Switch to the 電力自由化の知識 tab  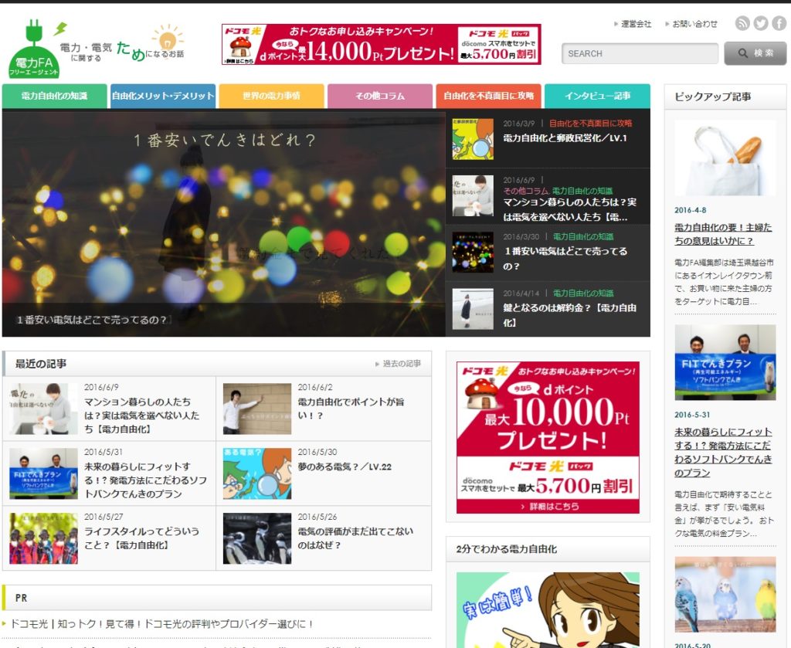53,97
